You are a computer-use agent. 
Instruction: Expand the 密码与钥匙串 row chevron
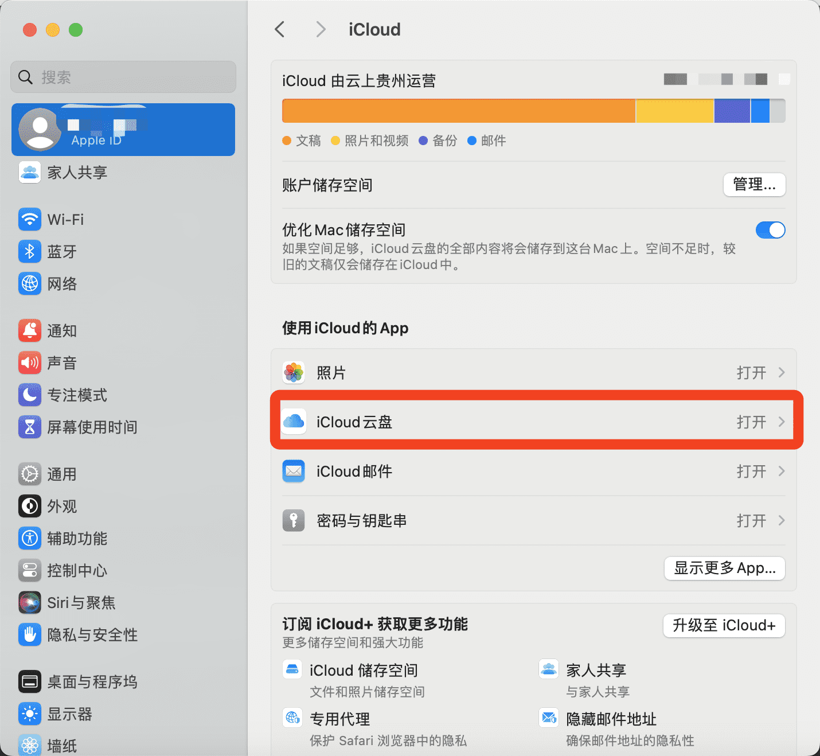click(781, 521)
